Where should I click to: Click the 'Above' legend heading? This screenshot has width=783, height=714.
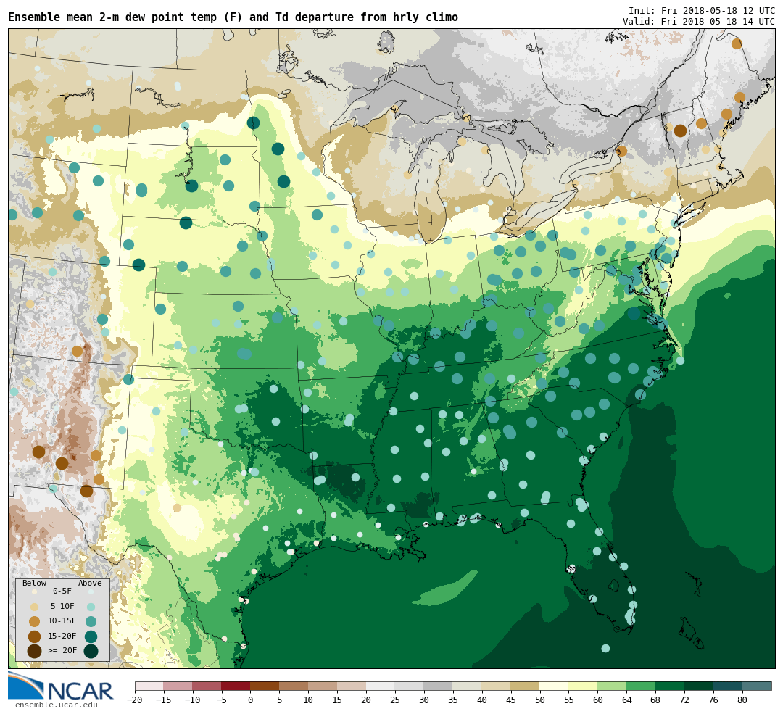point(90,584)
